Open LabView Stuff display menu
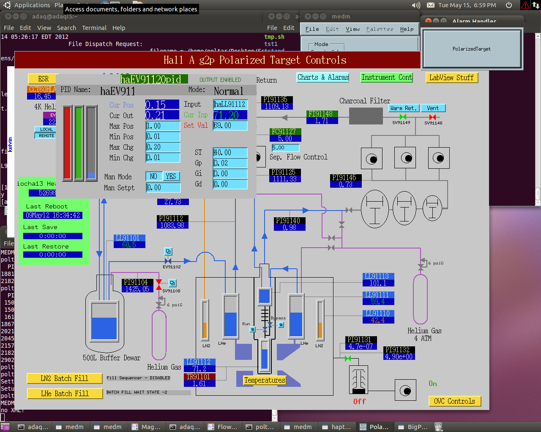Viewport: 541px width, 432px height. click(x=451, y=78)
